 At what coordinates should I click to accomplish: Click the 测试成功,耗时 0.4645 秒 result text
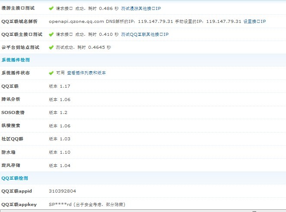tap(83, 47)
